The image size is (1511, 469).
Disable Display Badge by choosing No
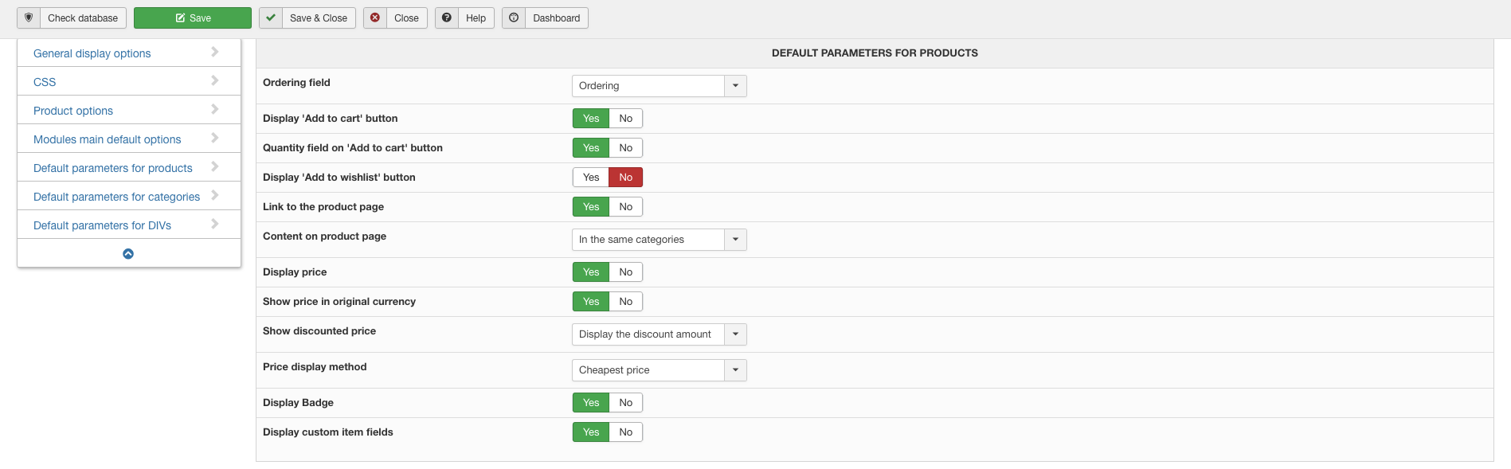click(x=625, y=403)
